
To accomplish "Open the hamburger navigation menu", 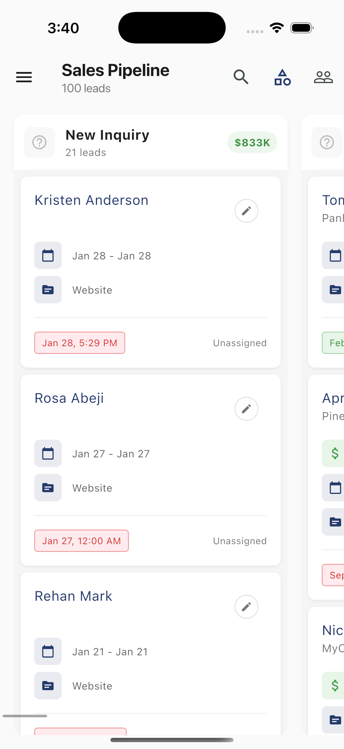I will click(24, 77).
